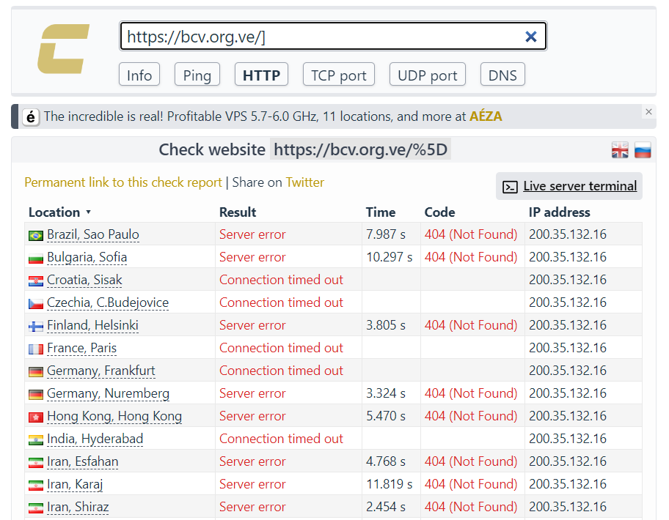This screenshot has height=520, width=669.
Task: Switch language to English via UK flag
Action: click(x=620, y=150)
